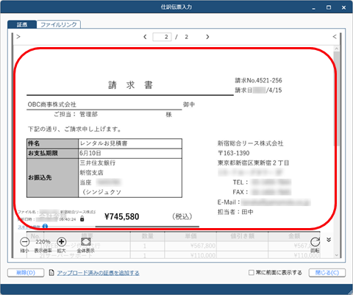
Task: Click the OBC商事株式会社 recipient name
Action: click(51, 104)
